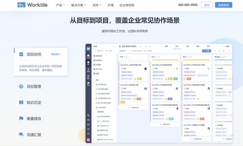This screenshot has height=146, width=243.
Task: Click the info circle icon beside project title
Action: (150, 46)
